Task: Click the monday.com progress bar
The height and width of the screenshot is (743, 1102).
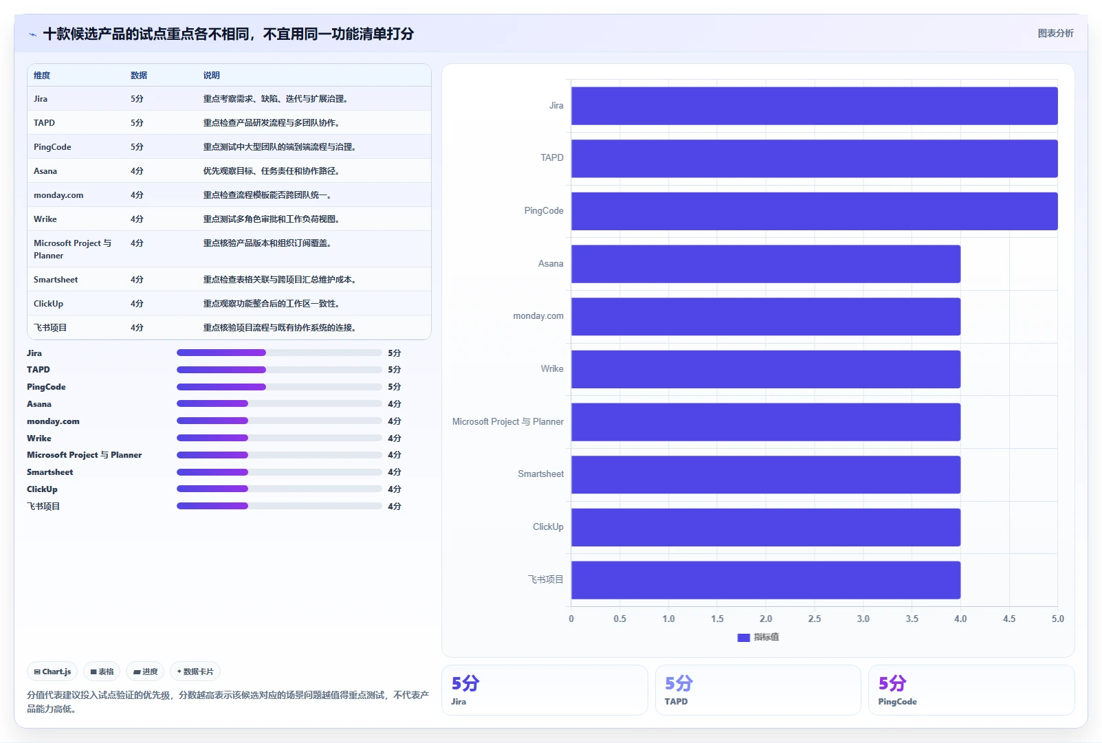Action: 279,421
